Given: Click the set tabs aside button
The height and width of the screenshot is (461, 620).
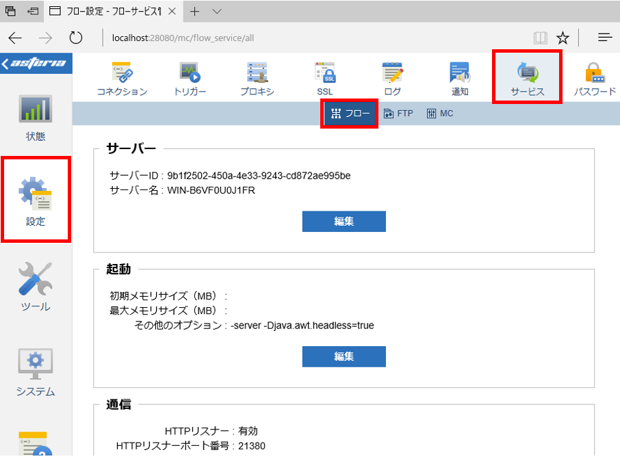Looking at the screenshot, I should [32, 12].
